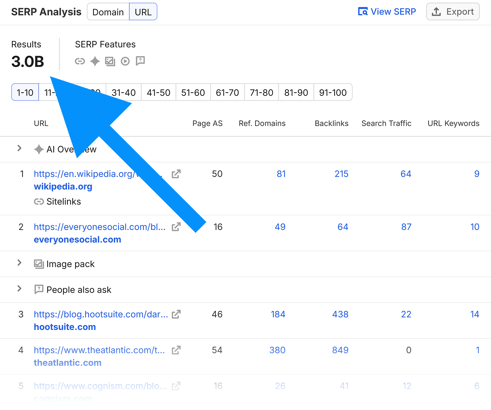Select results range 61-70

pyautogui.click(x=227, y=92)
